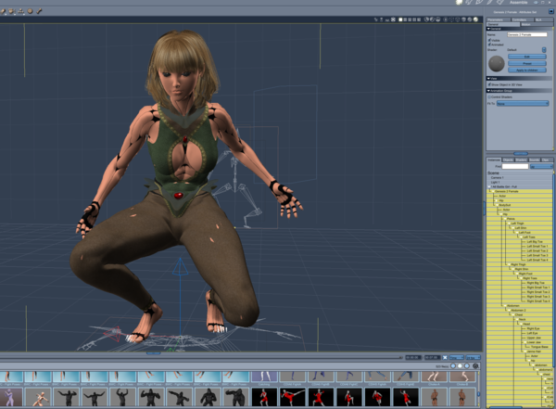Collapse the Left Thigh tree node
The height and width of the screenshot is (409, 556).
click(x=509, y=224)
